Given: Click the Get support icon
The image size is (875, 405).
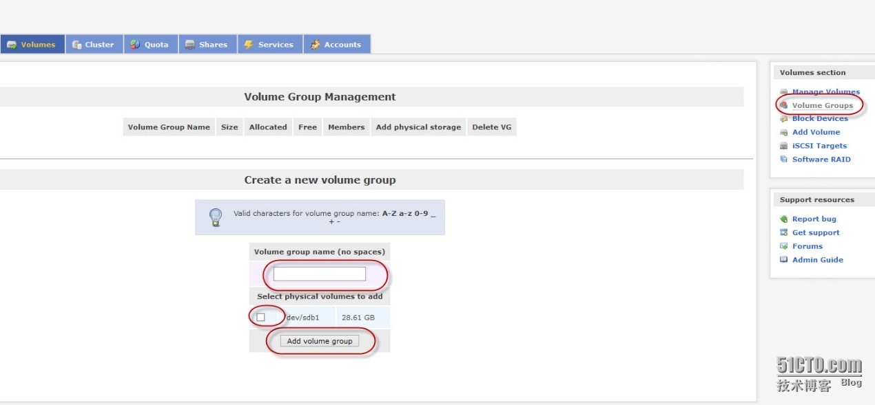Looking at the screenshot, I should point(783,232).
